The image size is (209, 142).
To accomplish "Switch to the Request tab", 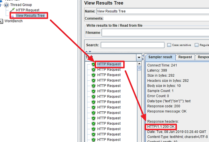I will 185,57.
